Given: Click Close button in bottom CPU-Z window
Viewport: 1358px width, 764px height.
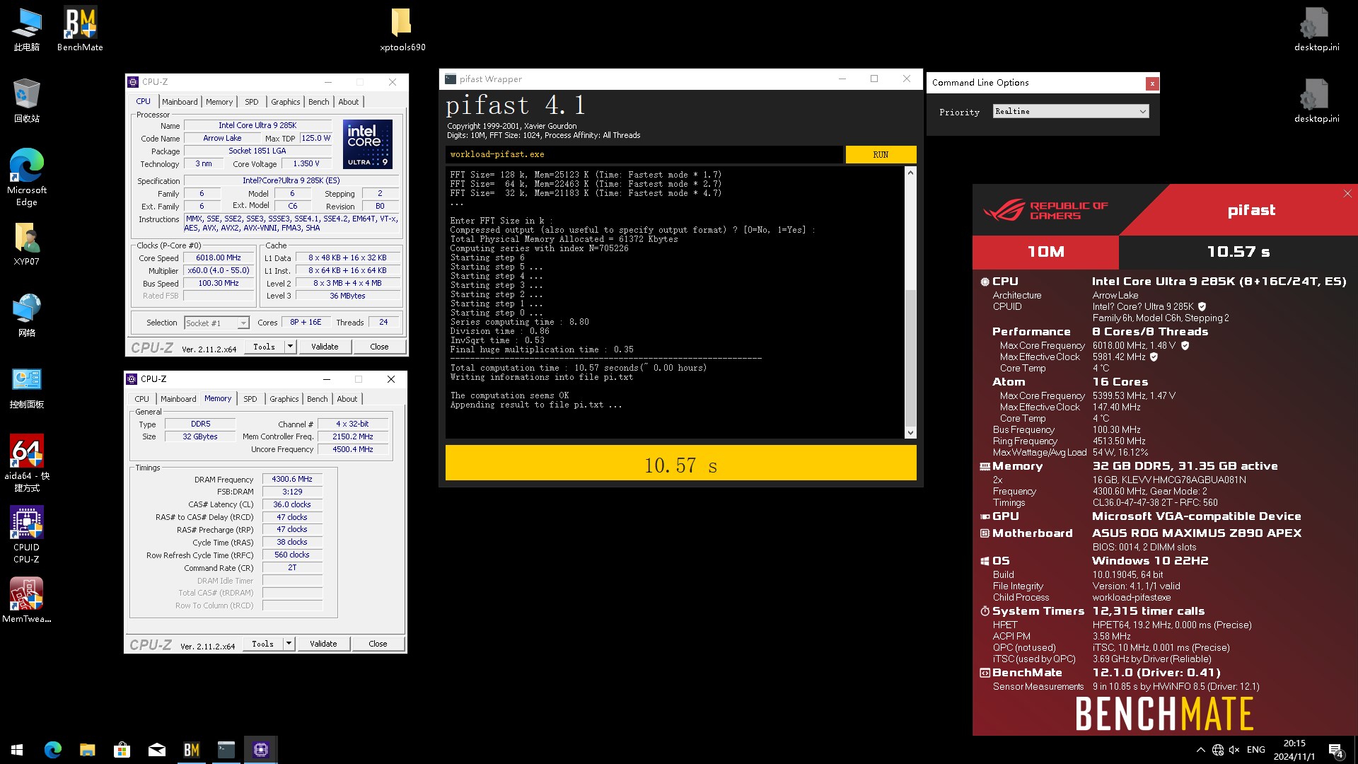Looking at the screenshot, I should coord(378,644).
